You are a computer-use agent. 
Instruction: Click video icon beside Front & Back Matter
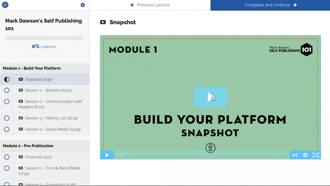point(20,168)
